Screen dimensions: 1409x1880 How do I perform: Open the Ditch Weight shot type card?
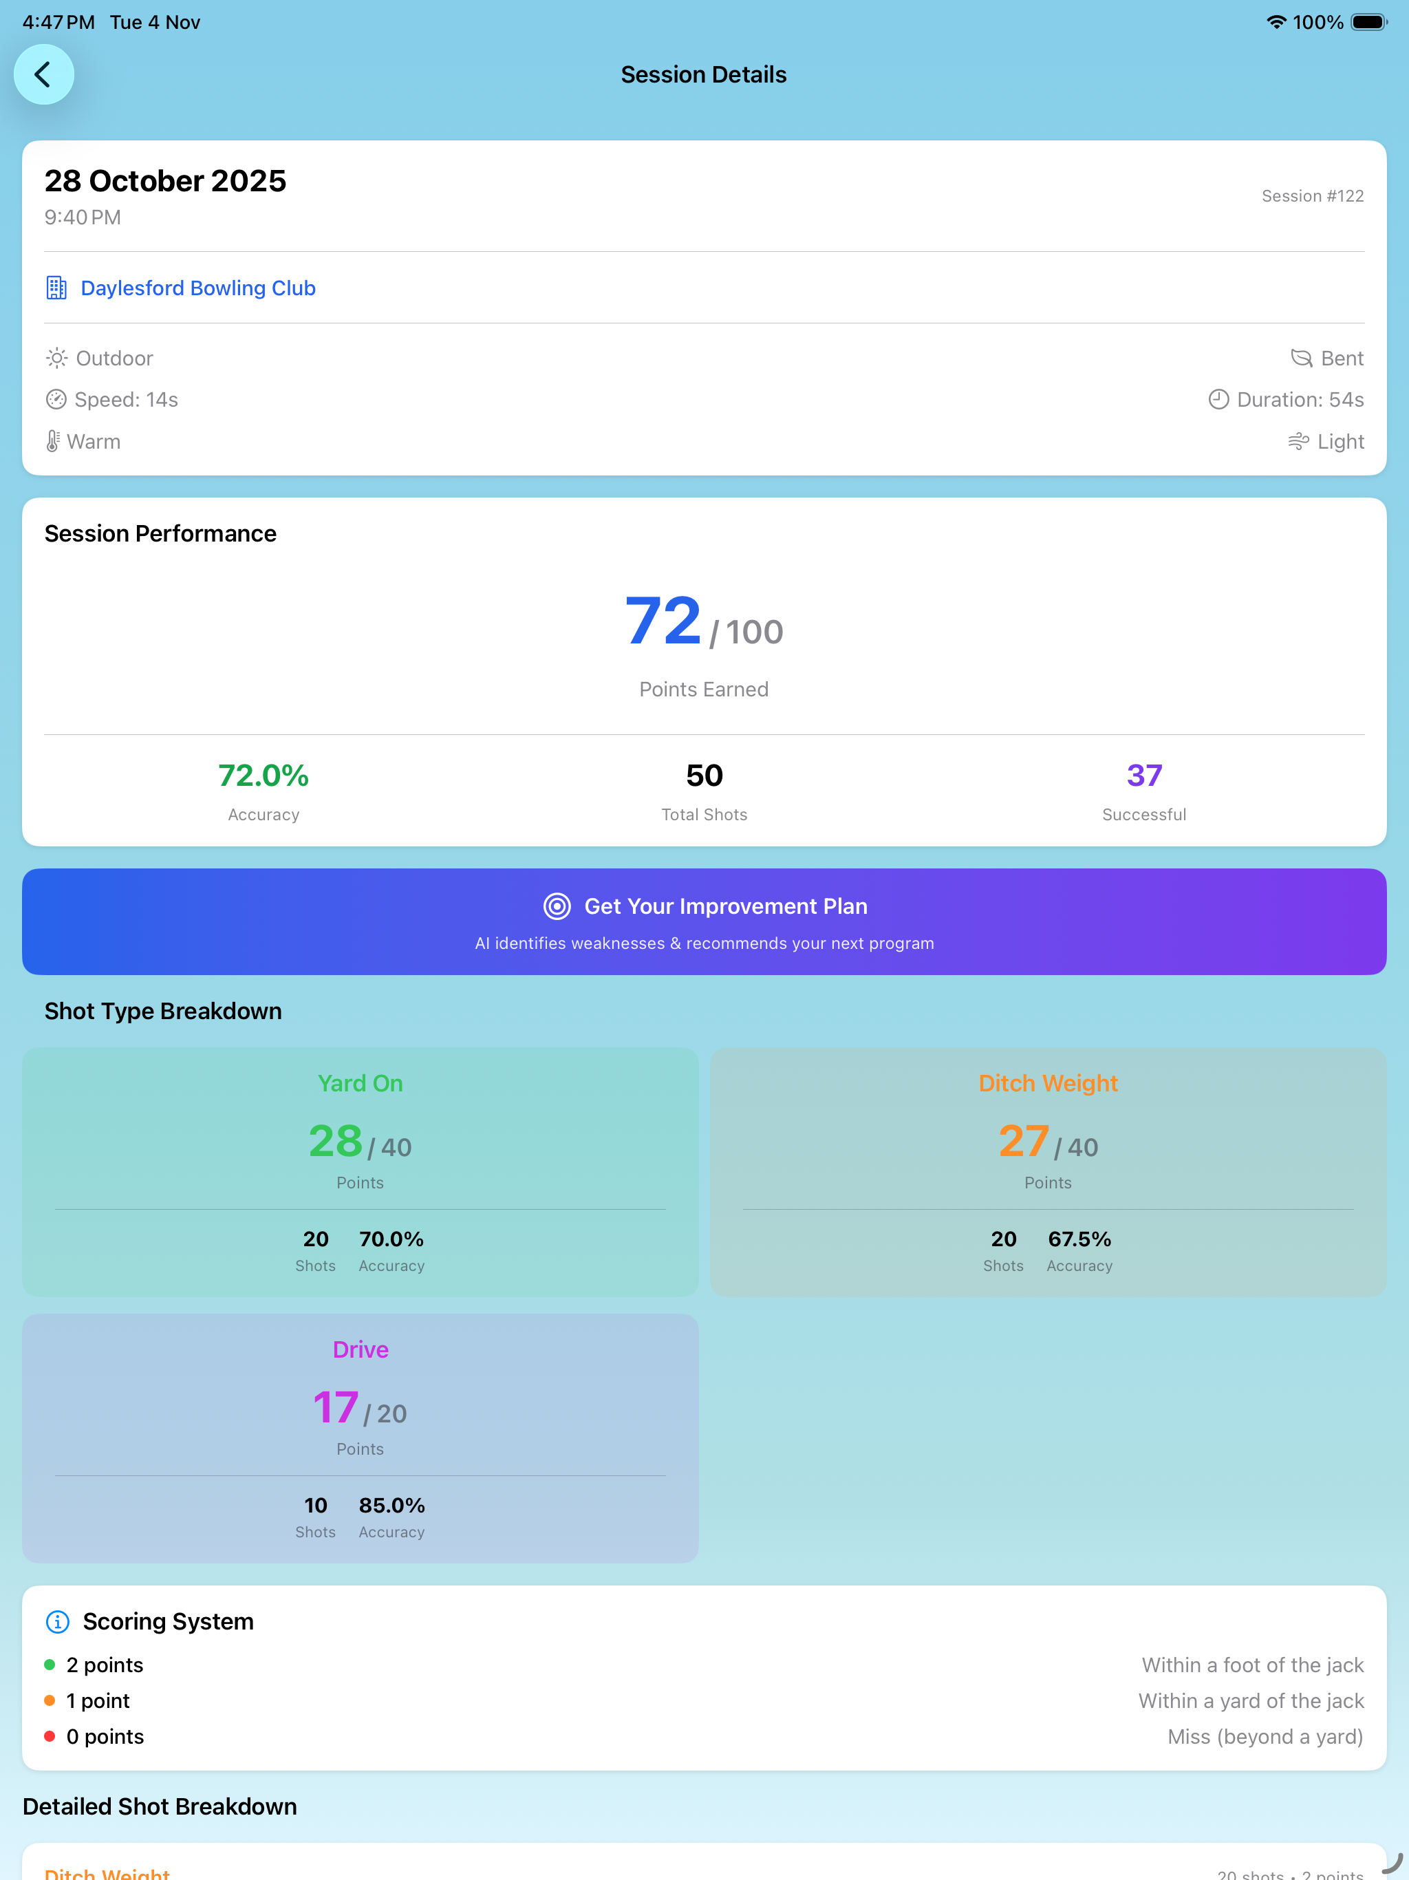(1048, 1171)
